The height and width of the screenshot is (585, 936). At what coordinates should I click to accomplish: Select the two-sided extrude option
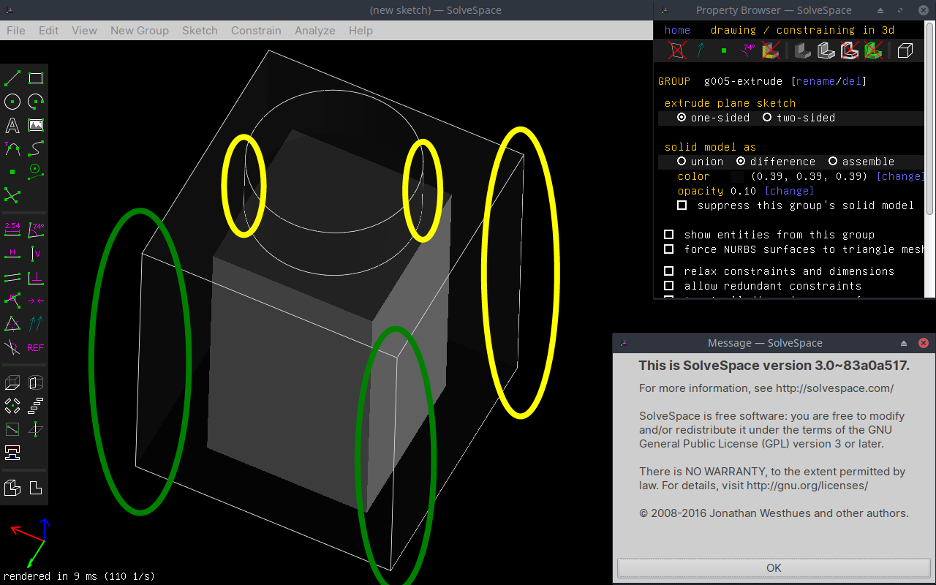tap(799, 118)
